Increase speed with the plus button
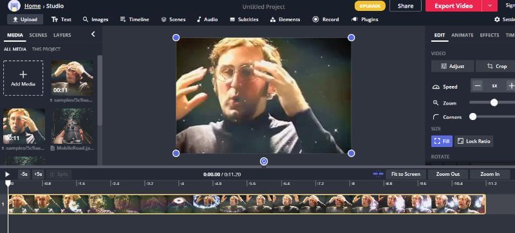515x233 pixels. pos(510,86)
